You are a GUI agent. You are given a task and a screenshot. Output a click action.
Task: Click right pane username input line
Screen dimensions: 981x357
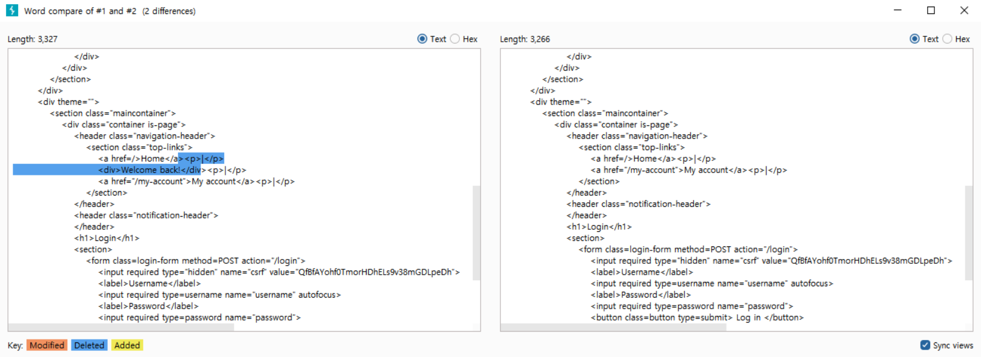(712, 283)
